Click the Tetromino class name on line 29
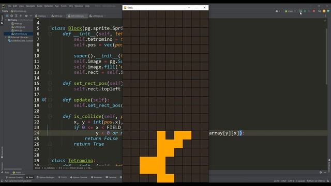The width and height of the screenshot is (331, 186). 81,161
